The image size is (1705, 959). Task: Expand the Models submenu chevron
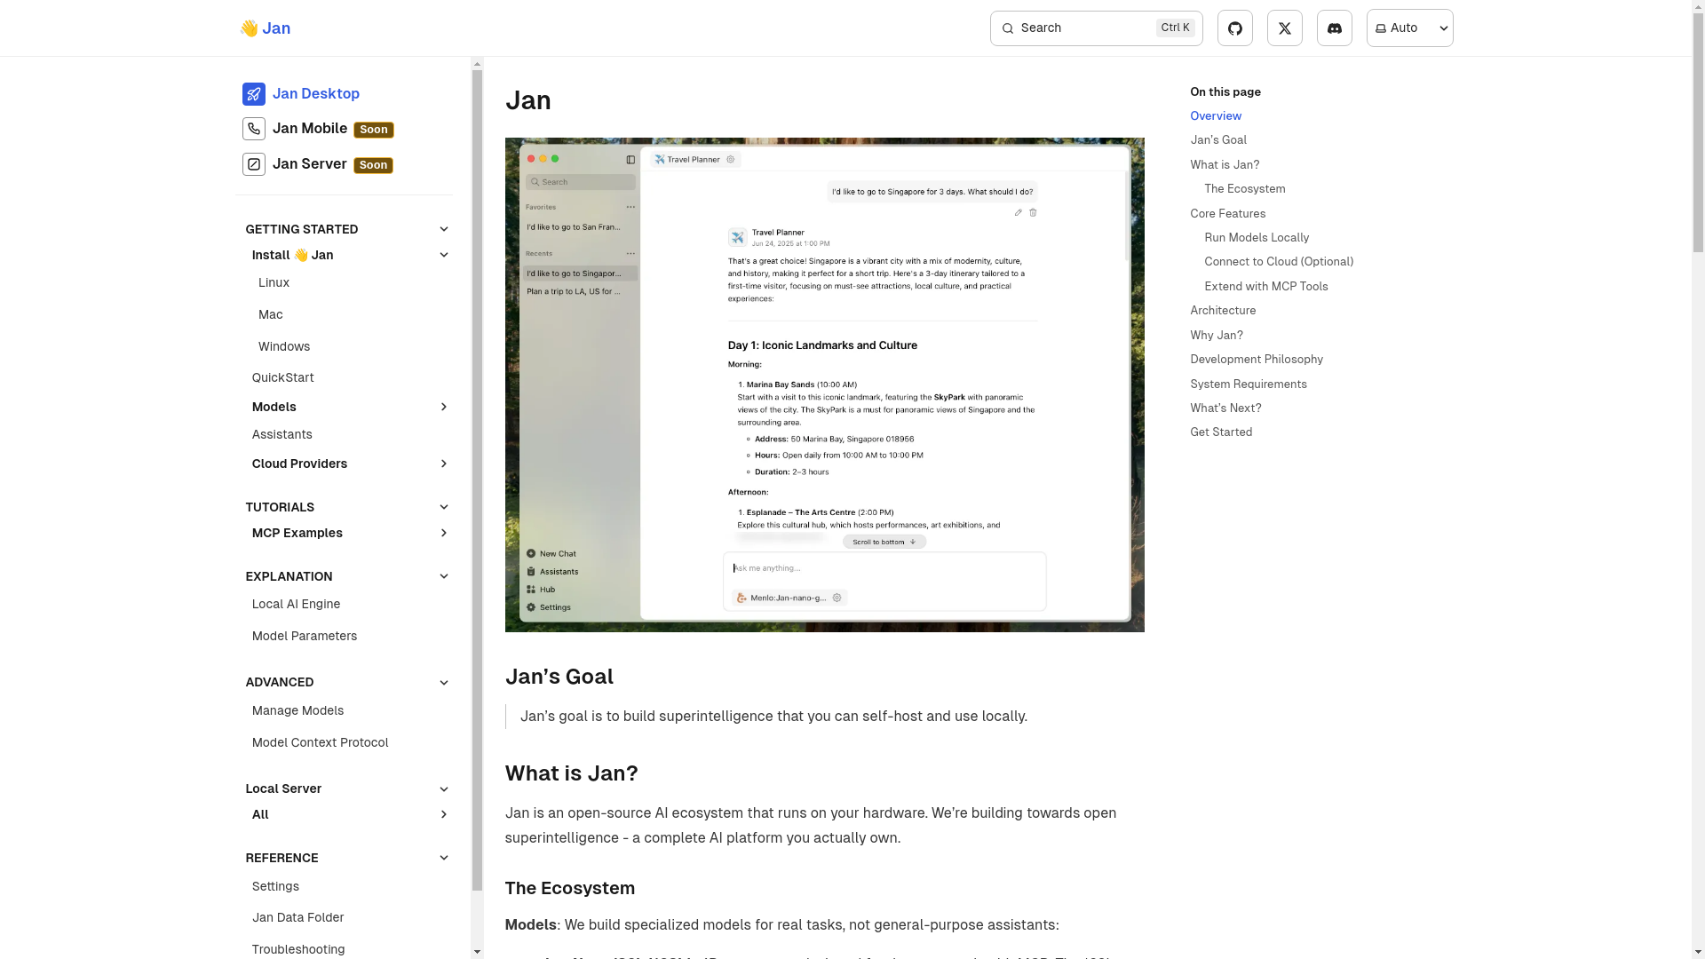tap(443, 407)
